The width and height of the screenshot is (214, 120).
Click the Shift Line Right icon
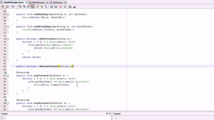click(56, 6)
